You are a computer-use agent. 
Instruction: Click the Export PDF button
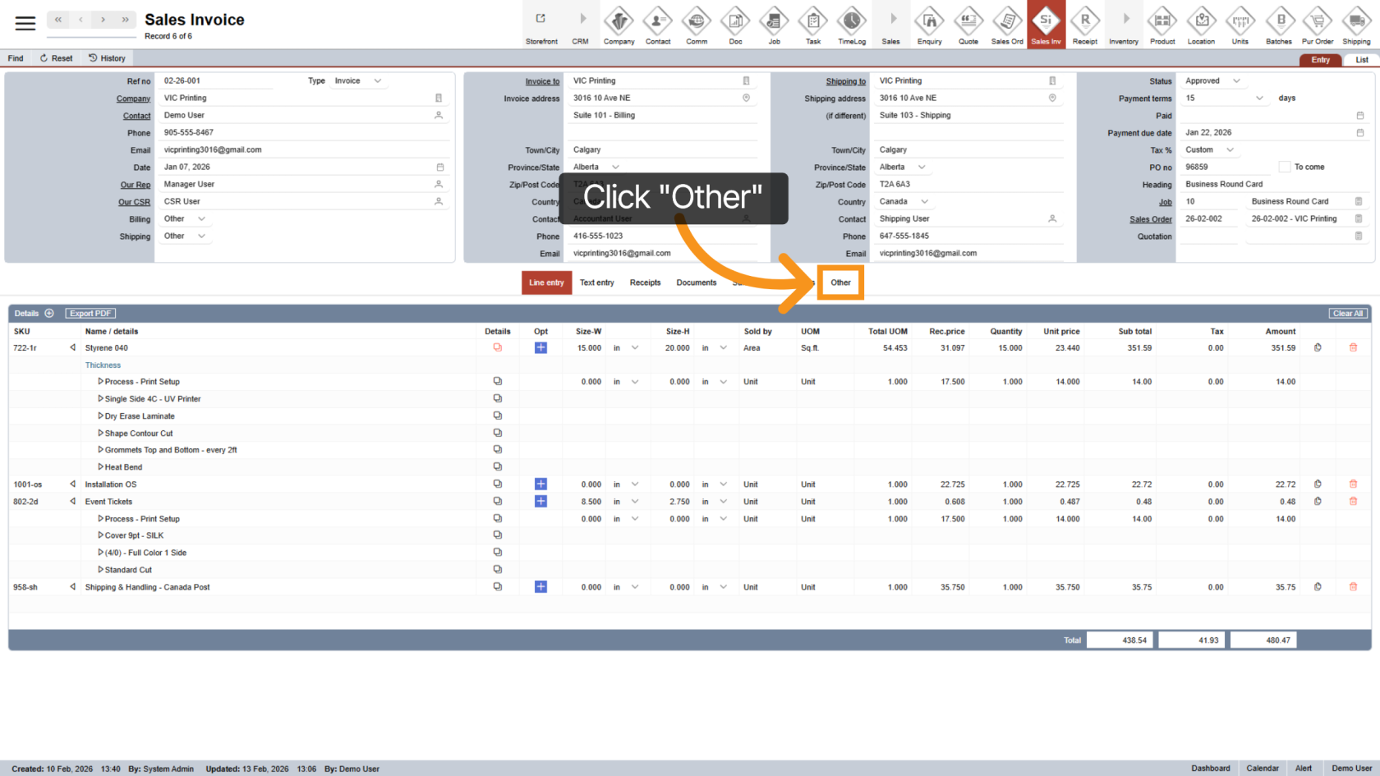tap(90, 314)
